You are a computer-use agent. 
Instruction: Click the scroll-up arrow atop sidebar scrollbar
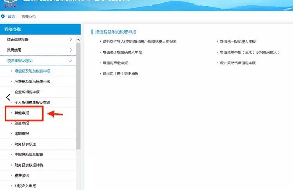pos(78,40)
